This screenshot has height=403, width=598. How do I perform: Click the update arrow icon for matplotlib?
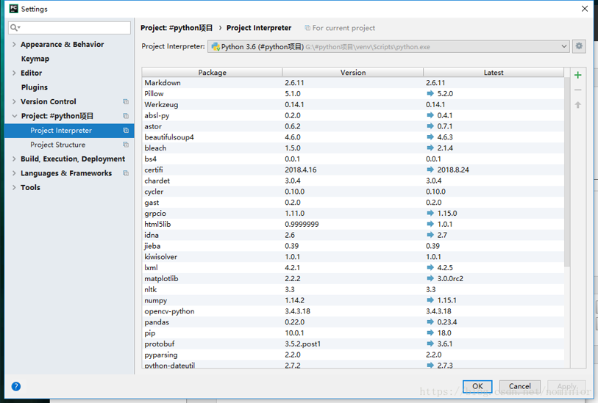point(430,278)
